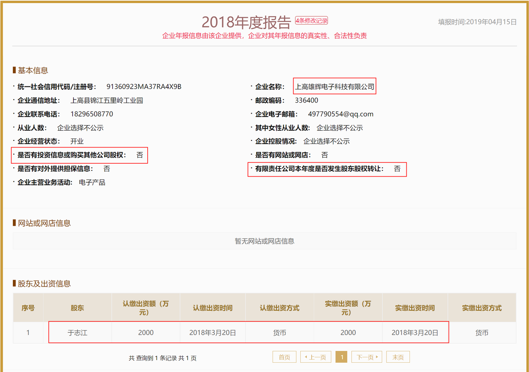Select the 认缴出资方式 column header
Screen dimensions: 529x372
coord(279,307)
